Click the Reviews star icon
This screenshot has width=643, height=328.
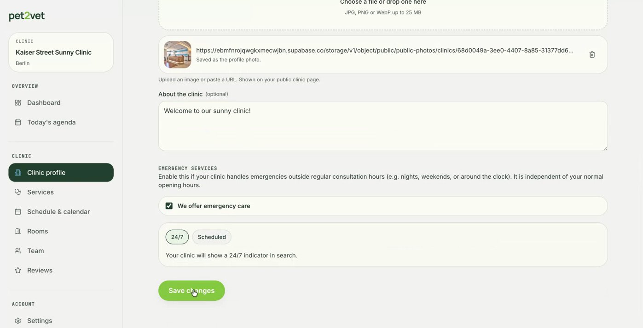point(18,270)
